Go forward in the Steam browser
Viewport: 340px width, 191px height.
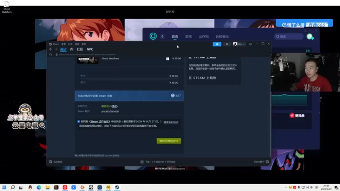56,49
